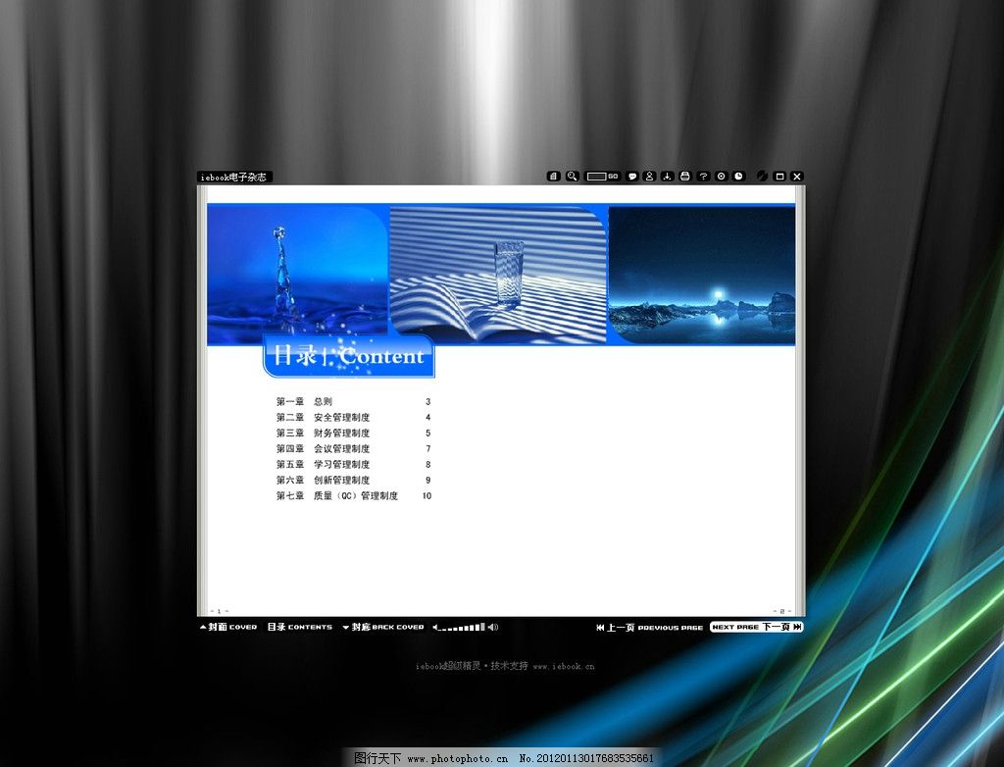
Task: Open help with the question mark icon
Action: tap(703, 177)
